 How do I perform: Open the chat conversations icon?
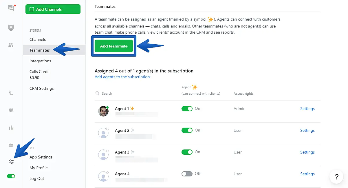coord(11,8)
